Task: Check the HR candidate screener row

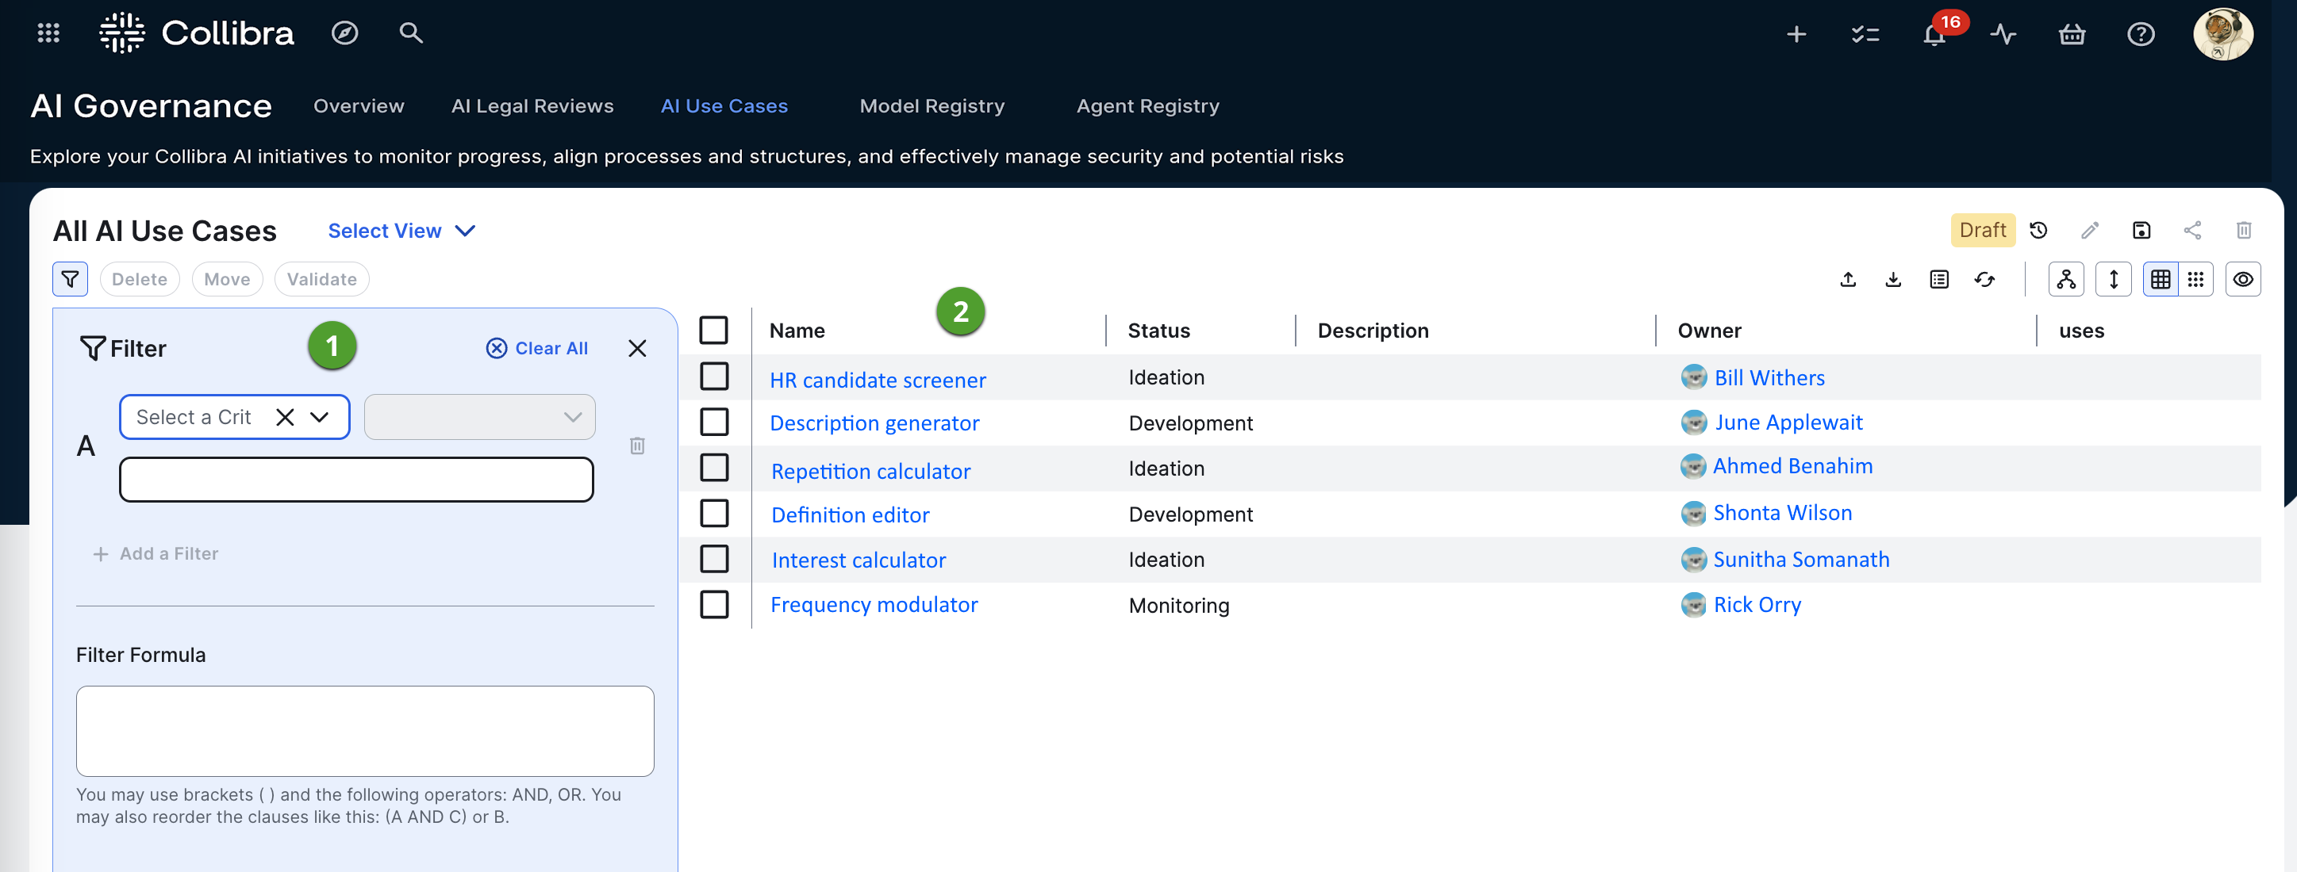Action: point(713,377)
